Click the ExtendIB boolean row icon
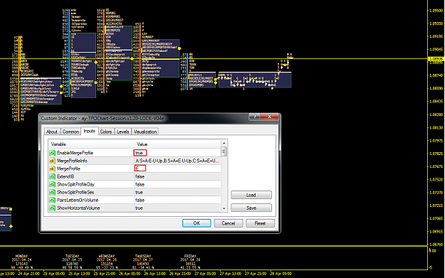Viewport: 445px width, 278px height. point(52,176)
